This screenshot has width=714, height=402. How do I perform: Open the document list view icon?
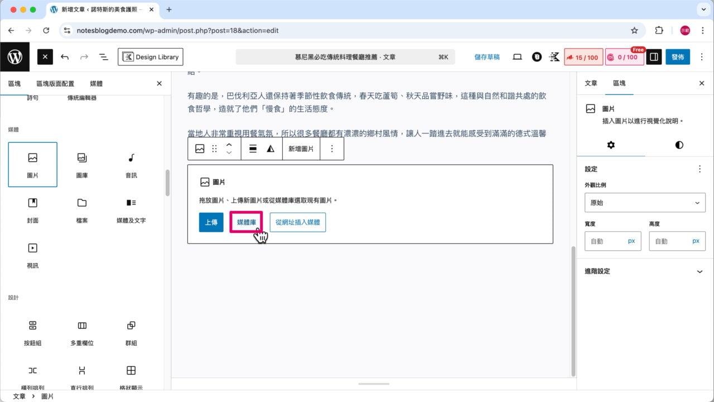[103, 56]
